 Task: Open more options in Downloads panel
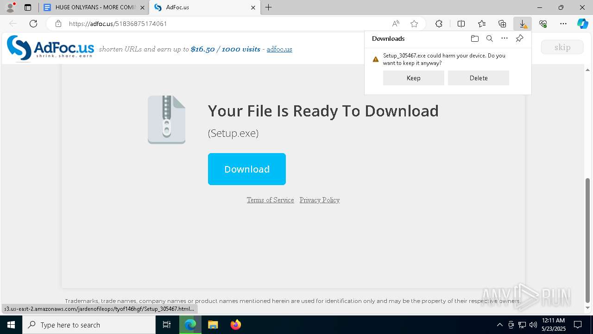[x=505, y=39]
